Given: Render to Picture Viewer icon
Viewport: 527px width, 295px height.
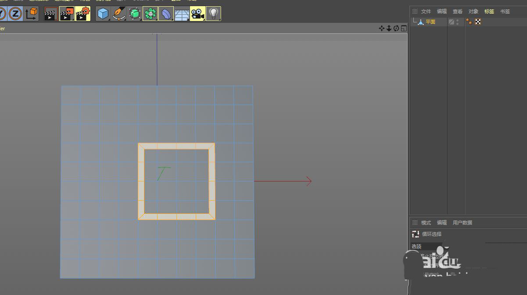Looking at the screenshot, I should pos(67,14).
